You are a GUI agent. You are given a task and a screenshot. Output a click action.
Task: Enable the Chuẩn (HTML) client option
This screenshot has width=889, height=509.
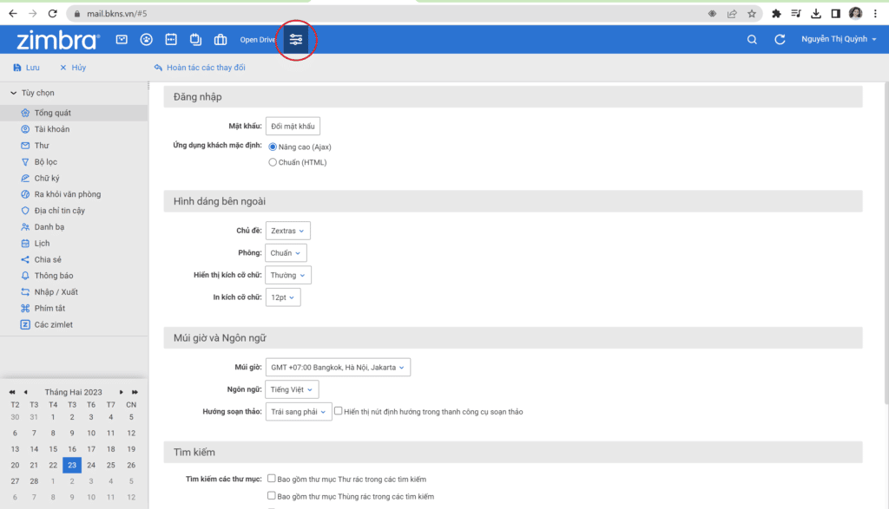pyautogui.click(x=273, y=161)
